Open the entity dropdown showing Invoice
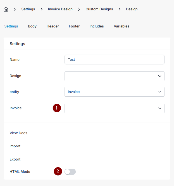Image resolution: width=174 pixels, height=186 pixels. click(x=115, y=92)
